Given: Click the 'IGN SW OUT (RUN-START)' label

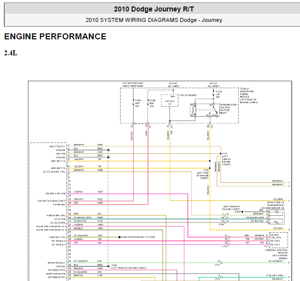Looking at the screenshot, I should [52, 201].
